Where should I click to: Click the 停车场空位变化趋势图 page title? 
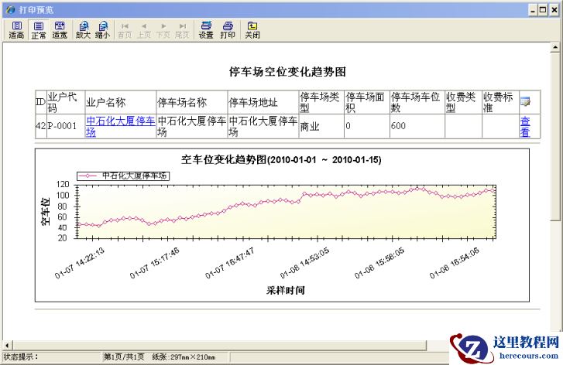click(x=287, y=72)
